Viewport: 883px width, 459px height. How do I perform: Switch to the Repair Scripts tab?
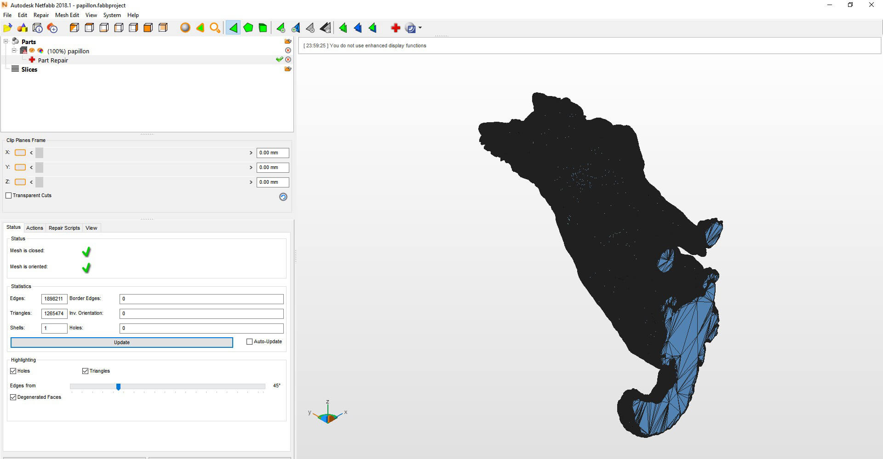point(64,228)
